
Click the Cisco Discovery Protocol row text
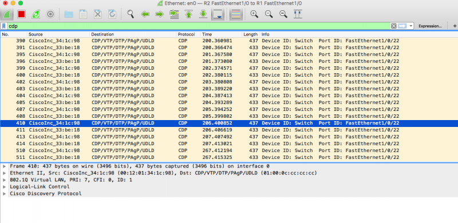pyautogui.click(x=46, y=193)
